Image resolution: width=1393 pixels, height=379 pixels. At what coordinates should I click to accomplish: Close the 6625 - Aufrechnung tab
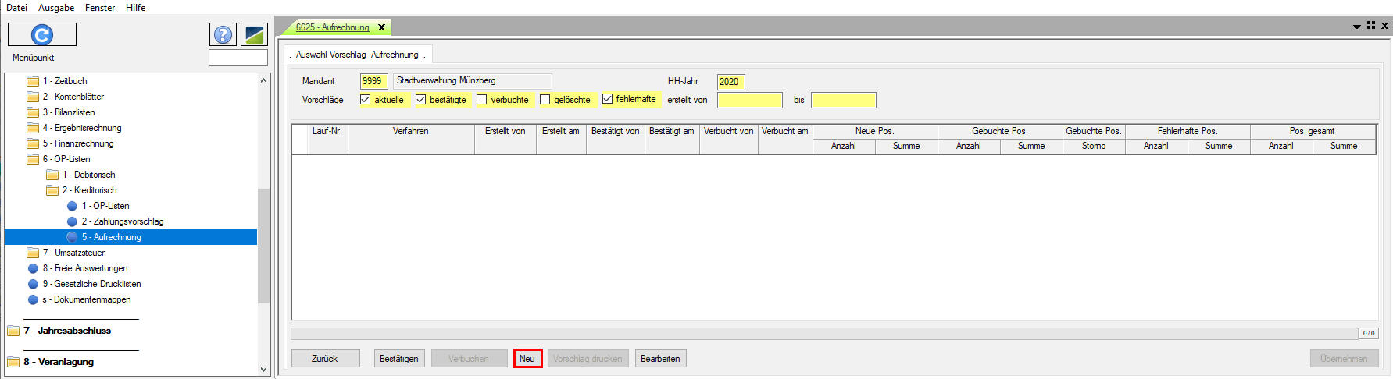pyautogui.click(x=382, y=27)
